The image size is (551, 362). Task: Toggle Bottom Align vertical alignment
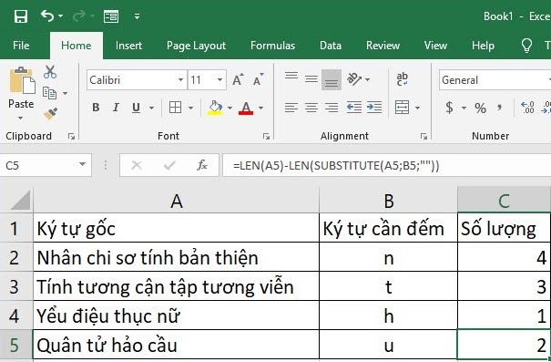tap(332, 79)
